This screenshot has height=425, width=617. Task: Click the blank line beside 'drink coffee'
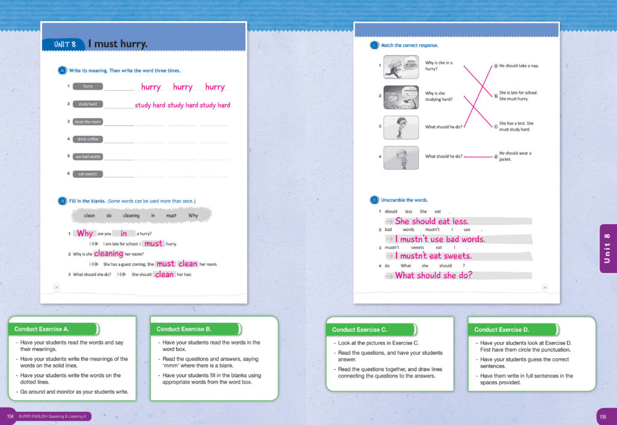(119, 141)
